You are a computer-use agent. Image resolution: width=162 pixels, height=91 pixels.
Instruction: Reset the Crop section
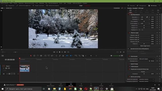point(160,33)
